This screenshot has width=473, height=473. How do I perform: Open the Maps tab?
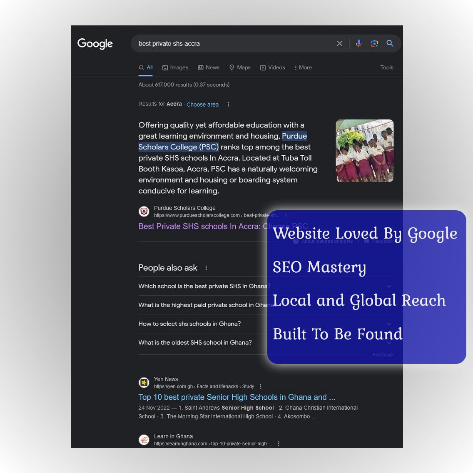click(240, 67)
